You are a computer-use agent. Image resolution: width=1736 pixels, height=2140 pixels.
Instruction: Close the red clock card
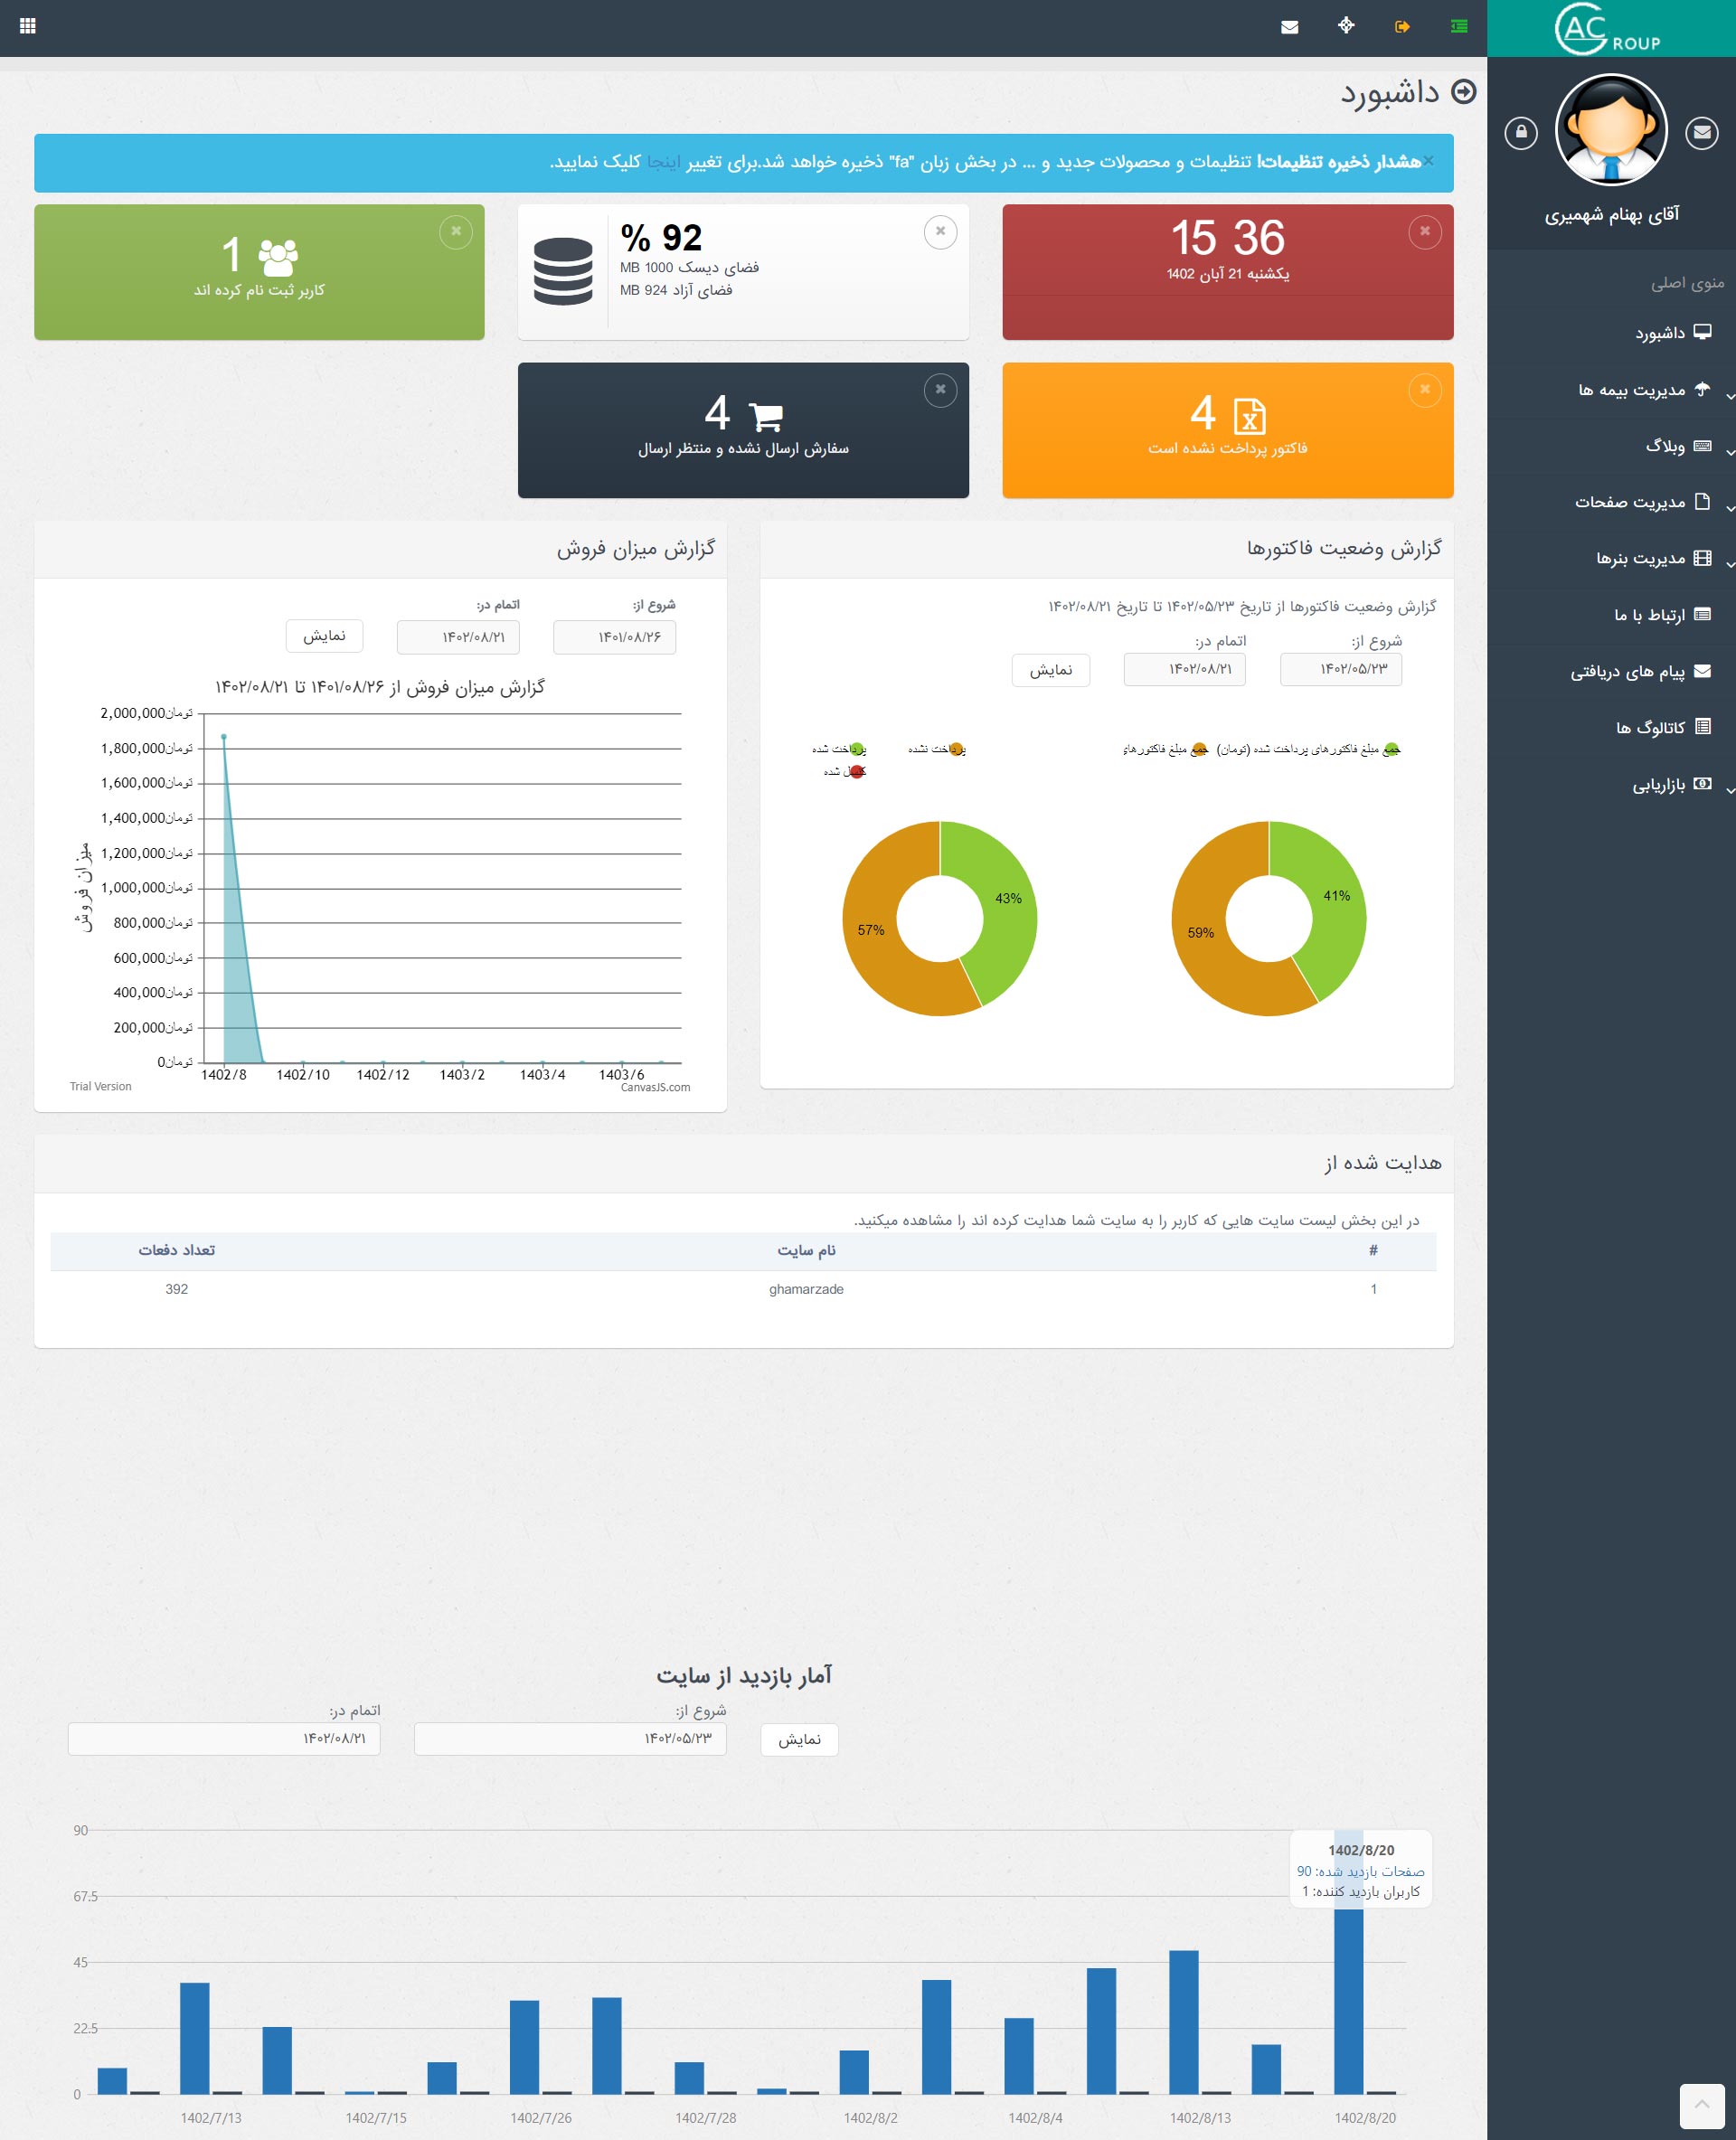click(1425, 231)
